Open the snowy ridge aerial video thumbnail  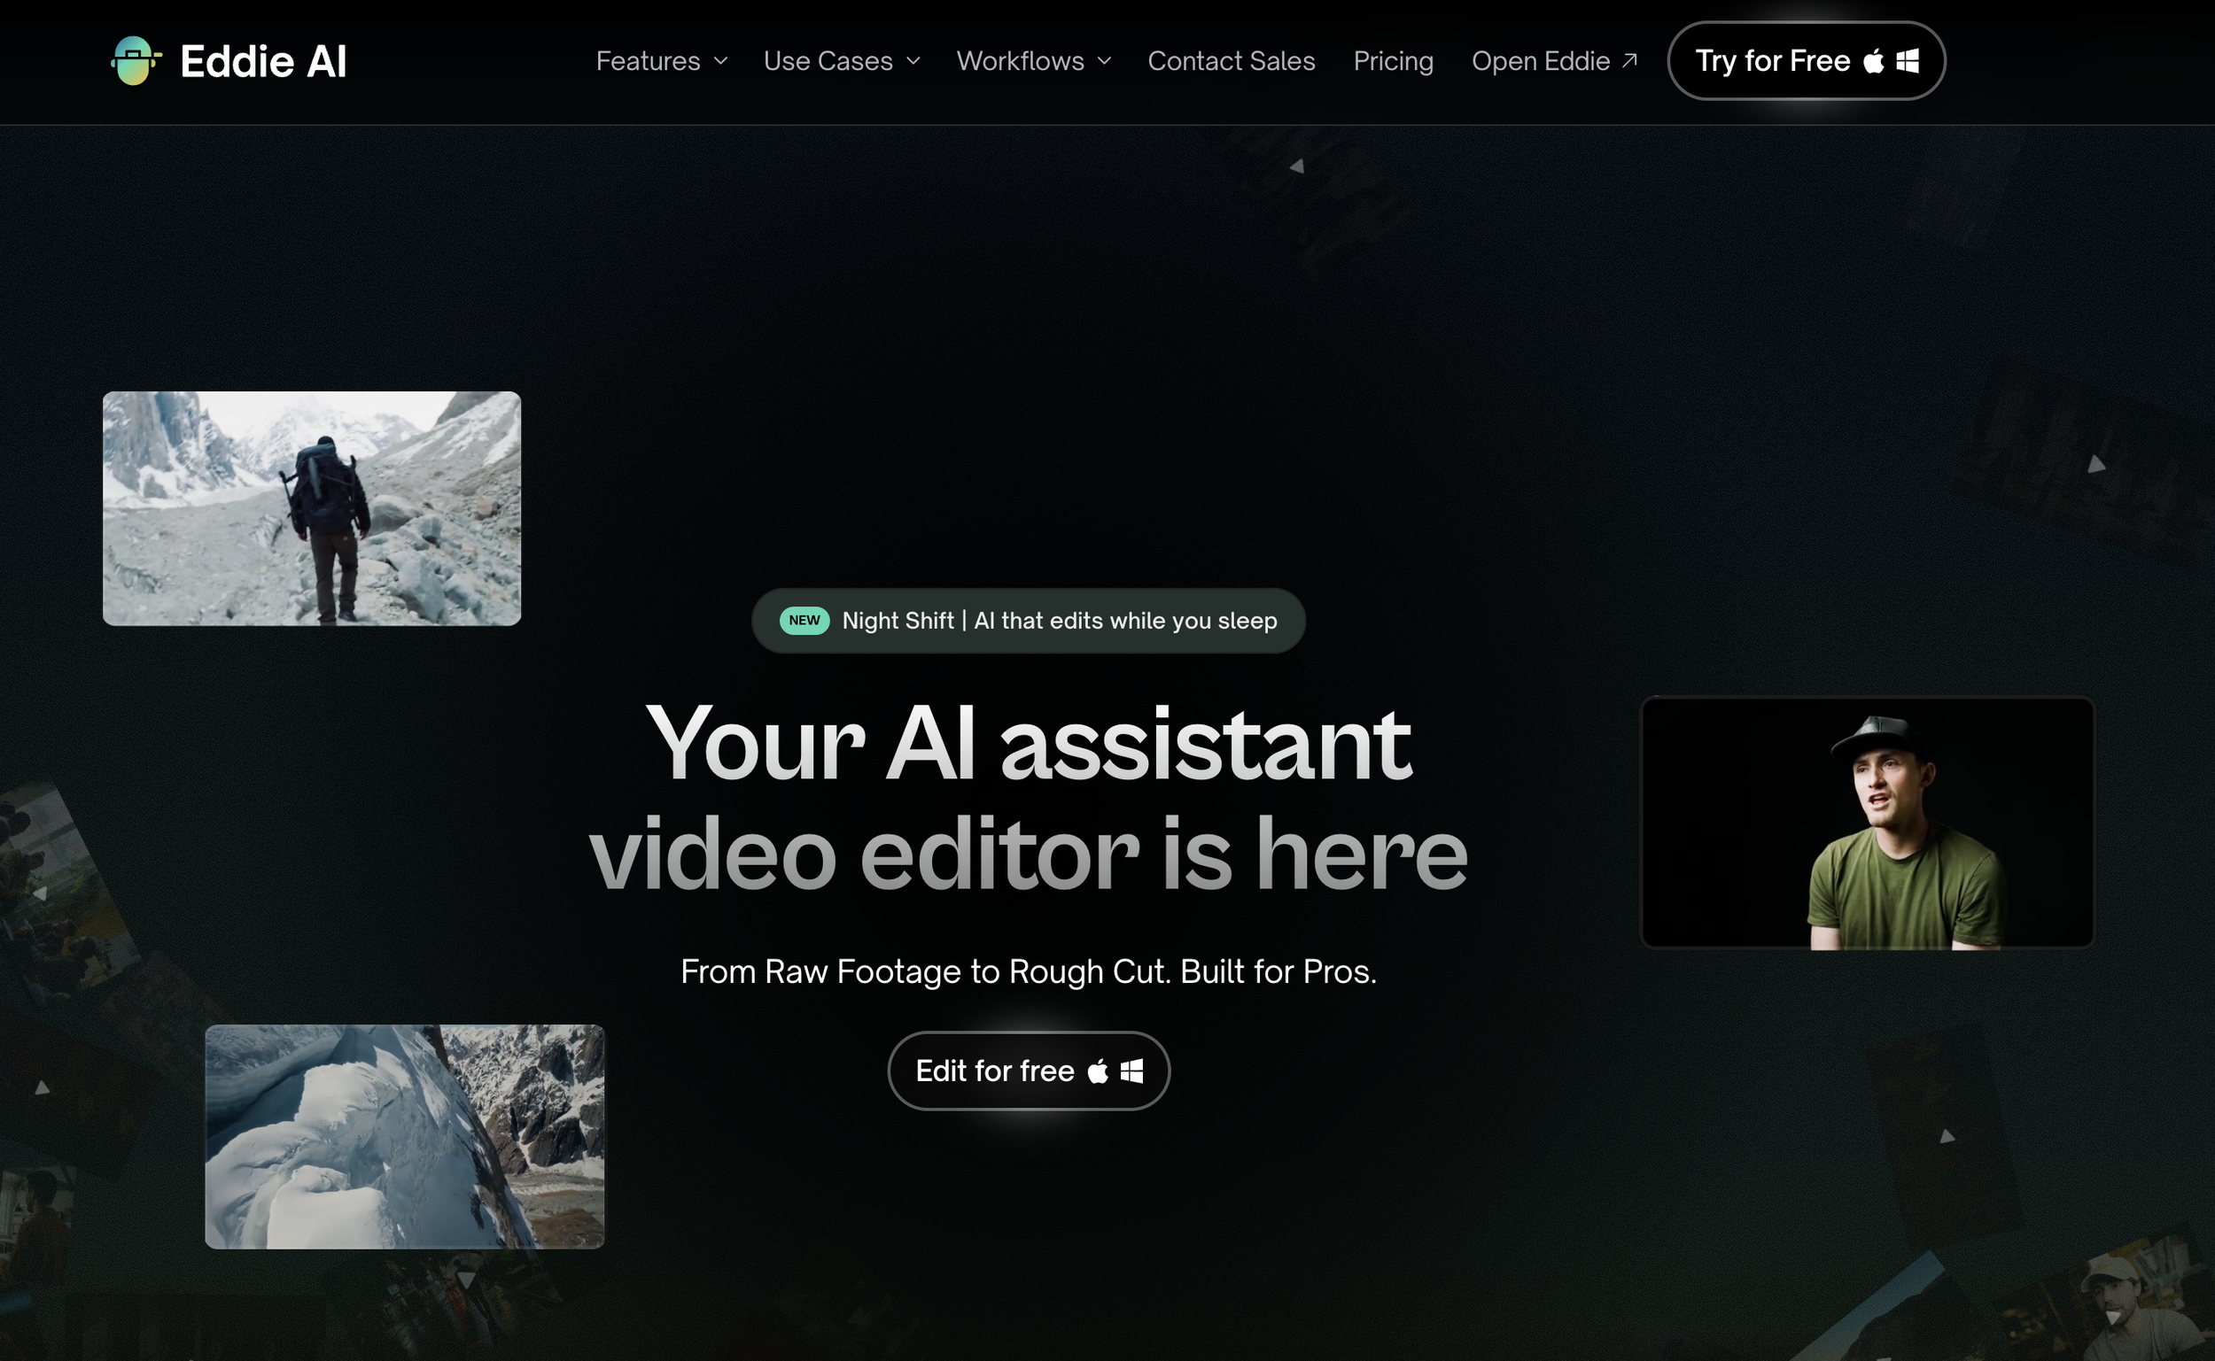pyautogui.click(x=404, y=1136)
